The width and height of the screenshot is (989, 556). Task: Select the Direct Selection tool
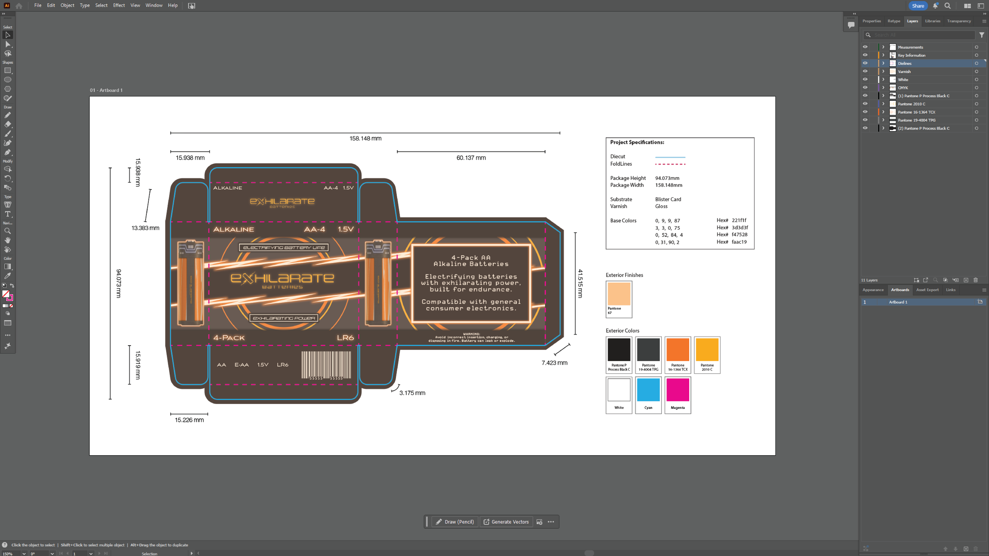[x=8, y=44]
